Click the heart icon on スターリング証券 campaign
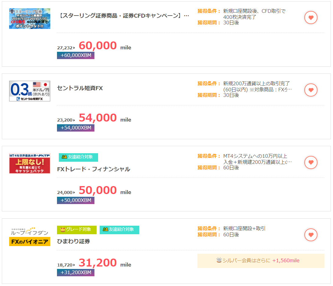333x286 pixels. click(311, 17)
